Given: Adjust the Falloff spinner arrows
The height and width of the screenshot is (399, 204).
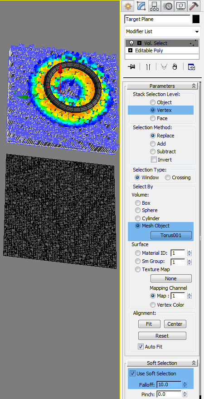Looking at the screenshot, I should pyautogui.click(x=185, y=384).
